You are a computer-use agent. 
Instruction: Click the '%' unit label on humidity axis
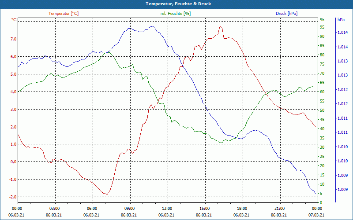(322, 20)
